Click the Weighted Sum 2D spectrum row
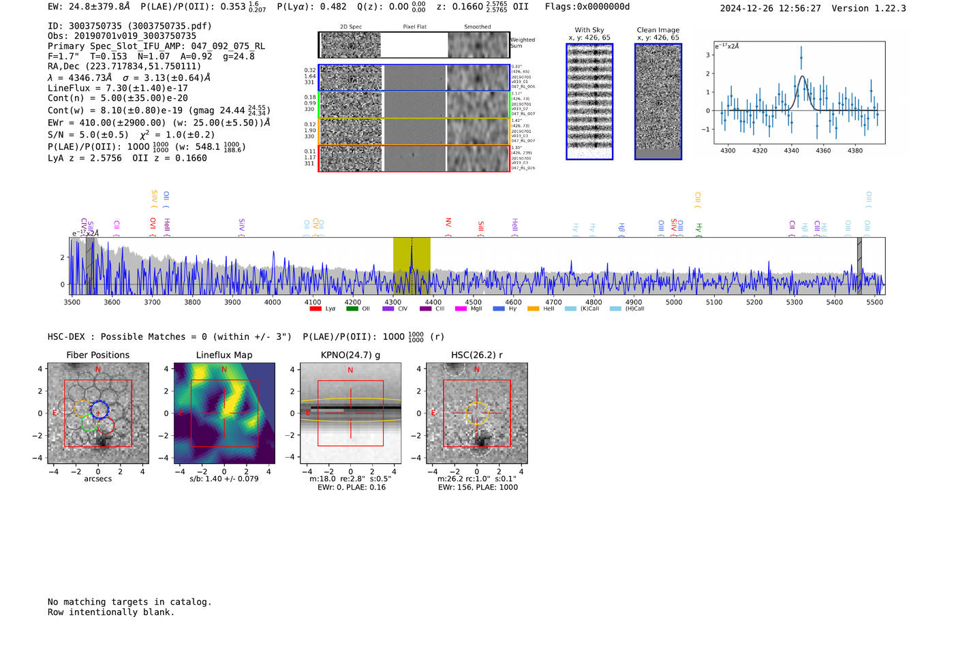 [x=414, y=45]
